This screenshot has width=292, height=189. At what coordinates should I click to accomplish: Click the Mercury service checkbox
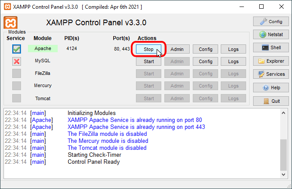click(17, 86)
